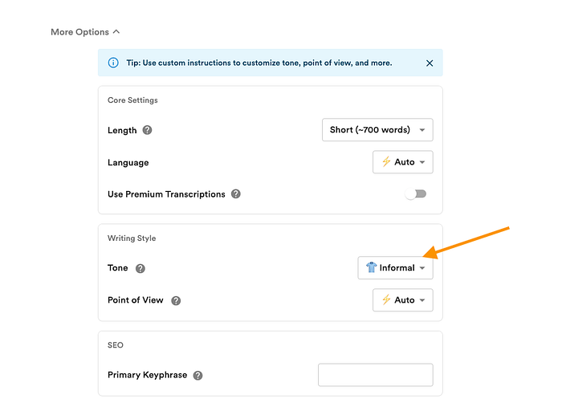
Task: Click the lightning bolt icon in Language selector
Action: point(386,162)
